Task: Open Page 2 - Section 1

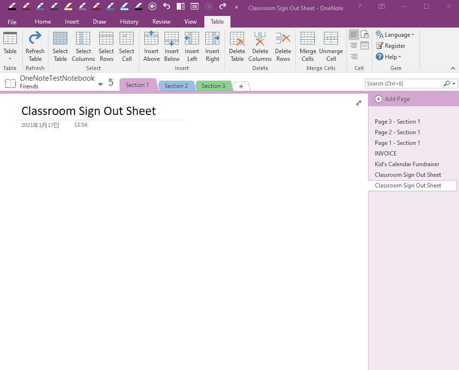Action: click(x=397, y=132)
